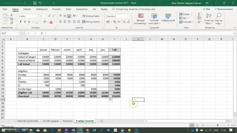Viewport: 237px width, 133px height.
Task: Open the Tekst tal og formler sheet
Action: (x=27, y=121)
